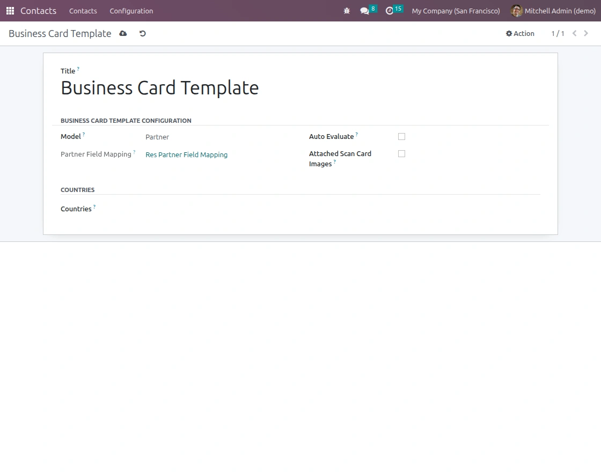Click the Business Card Template breadcrumb text
Viewport: 601px width, 472px height.
[x=60, y=33]
